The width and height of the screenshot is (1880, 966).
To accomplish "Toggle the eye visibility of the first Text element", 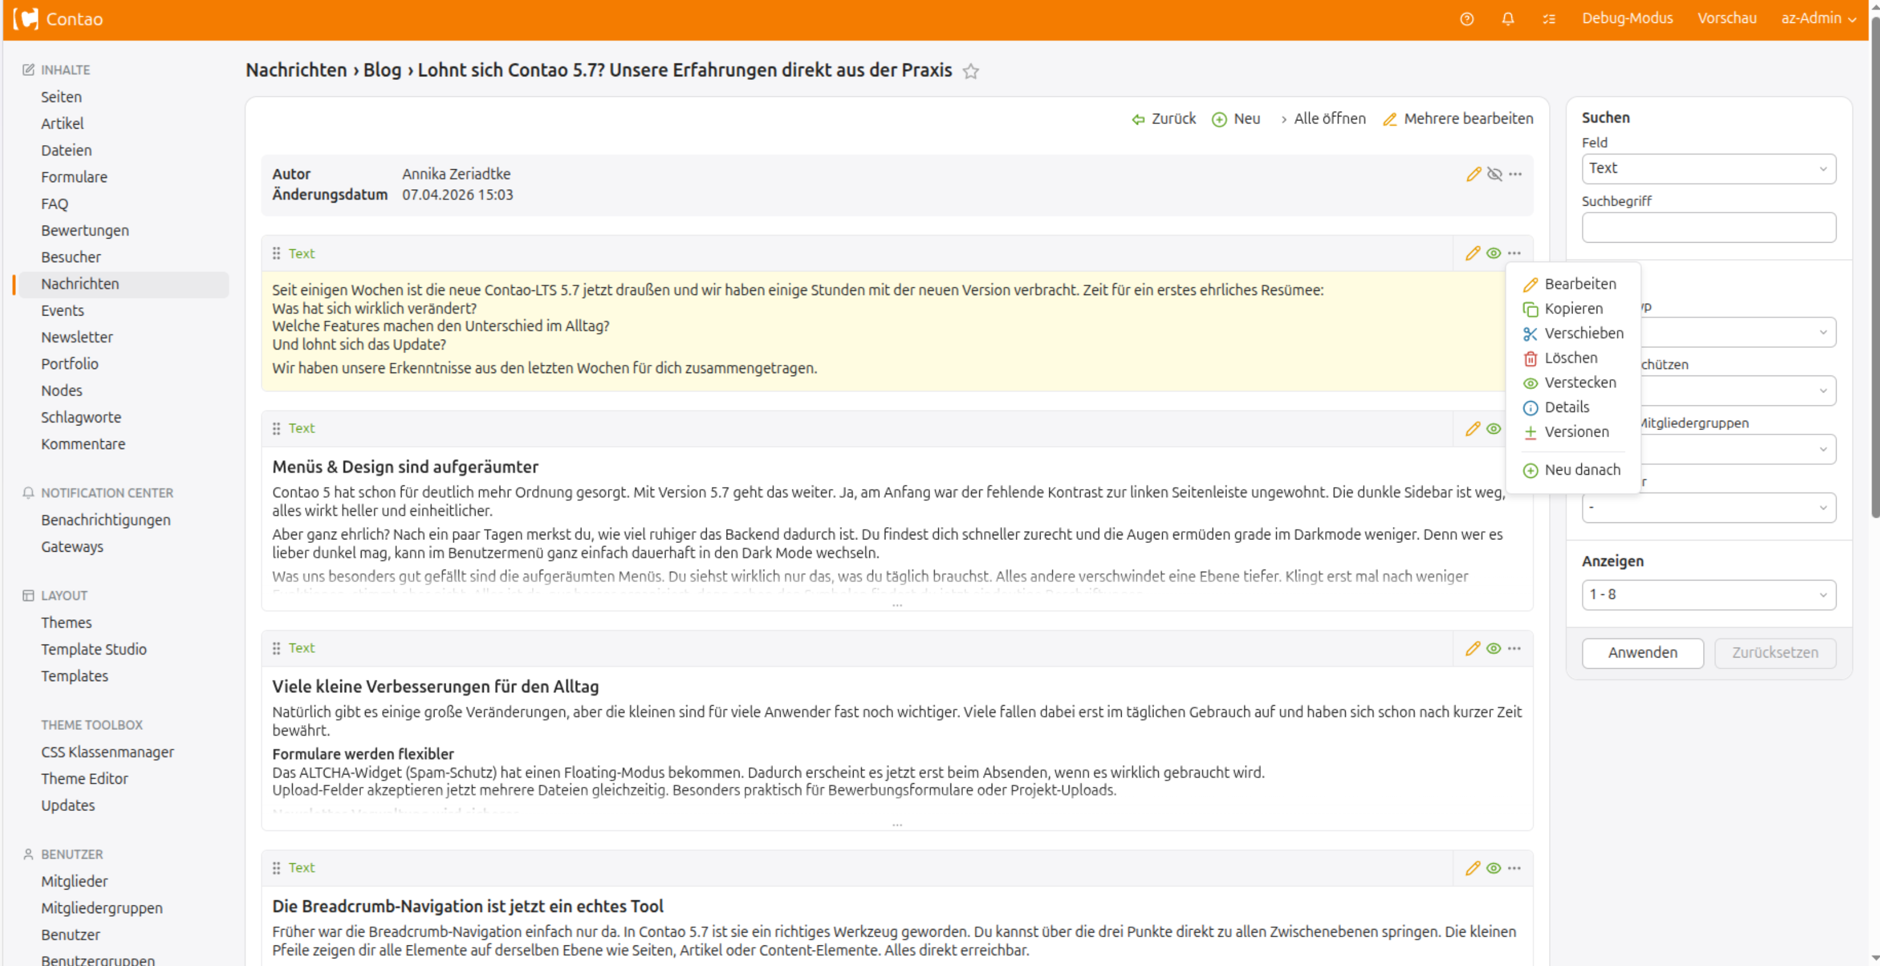I will click(1493, 253).
